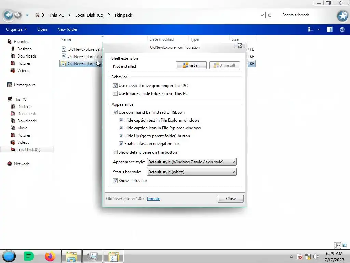Click Open in the command bar
Screen dimensions: 350x263
[42, 29]
